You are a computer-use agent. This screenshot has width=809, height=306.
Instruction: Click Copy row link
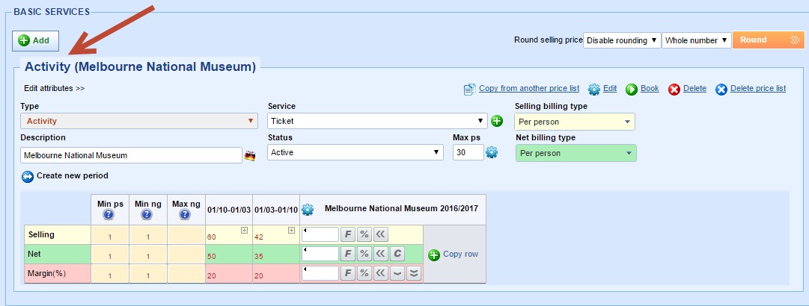coord(461,254)
